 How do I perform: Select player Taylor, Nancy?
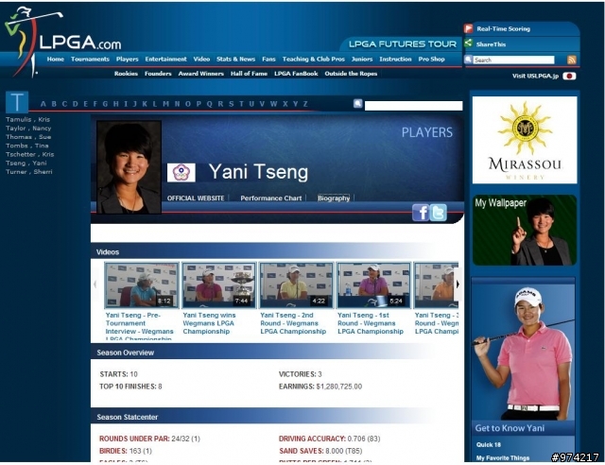point(28,129)
